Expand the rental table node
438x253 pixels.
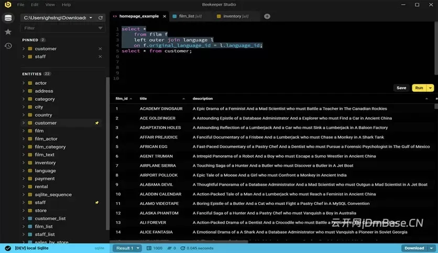pos(24,187)
